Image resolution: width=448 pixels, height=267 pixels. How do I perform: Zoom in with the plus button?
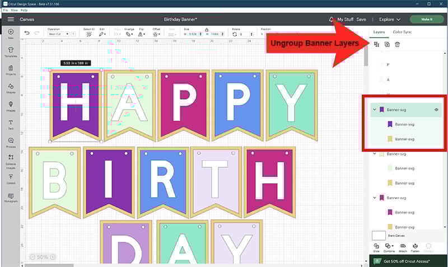click(x=53, y=257)
